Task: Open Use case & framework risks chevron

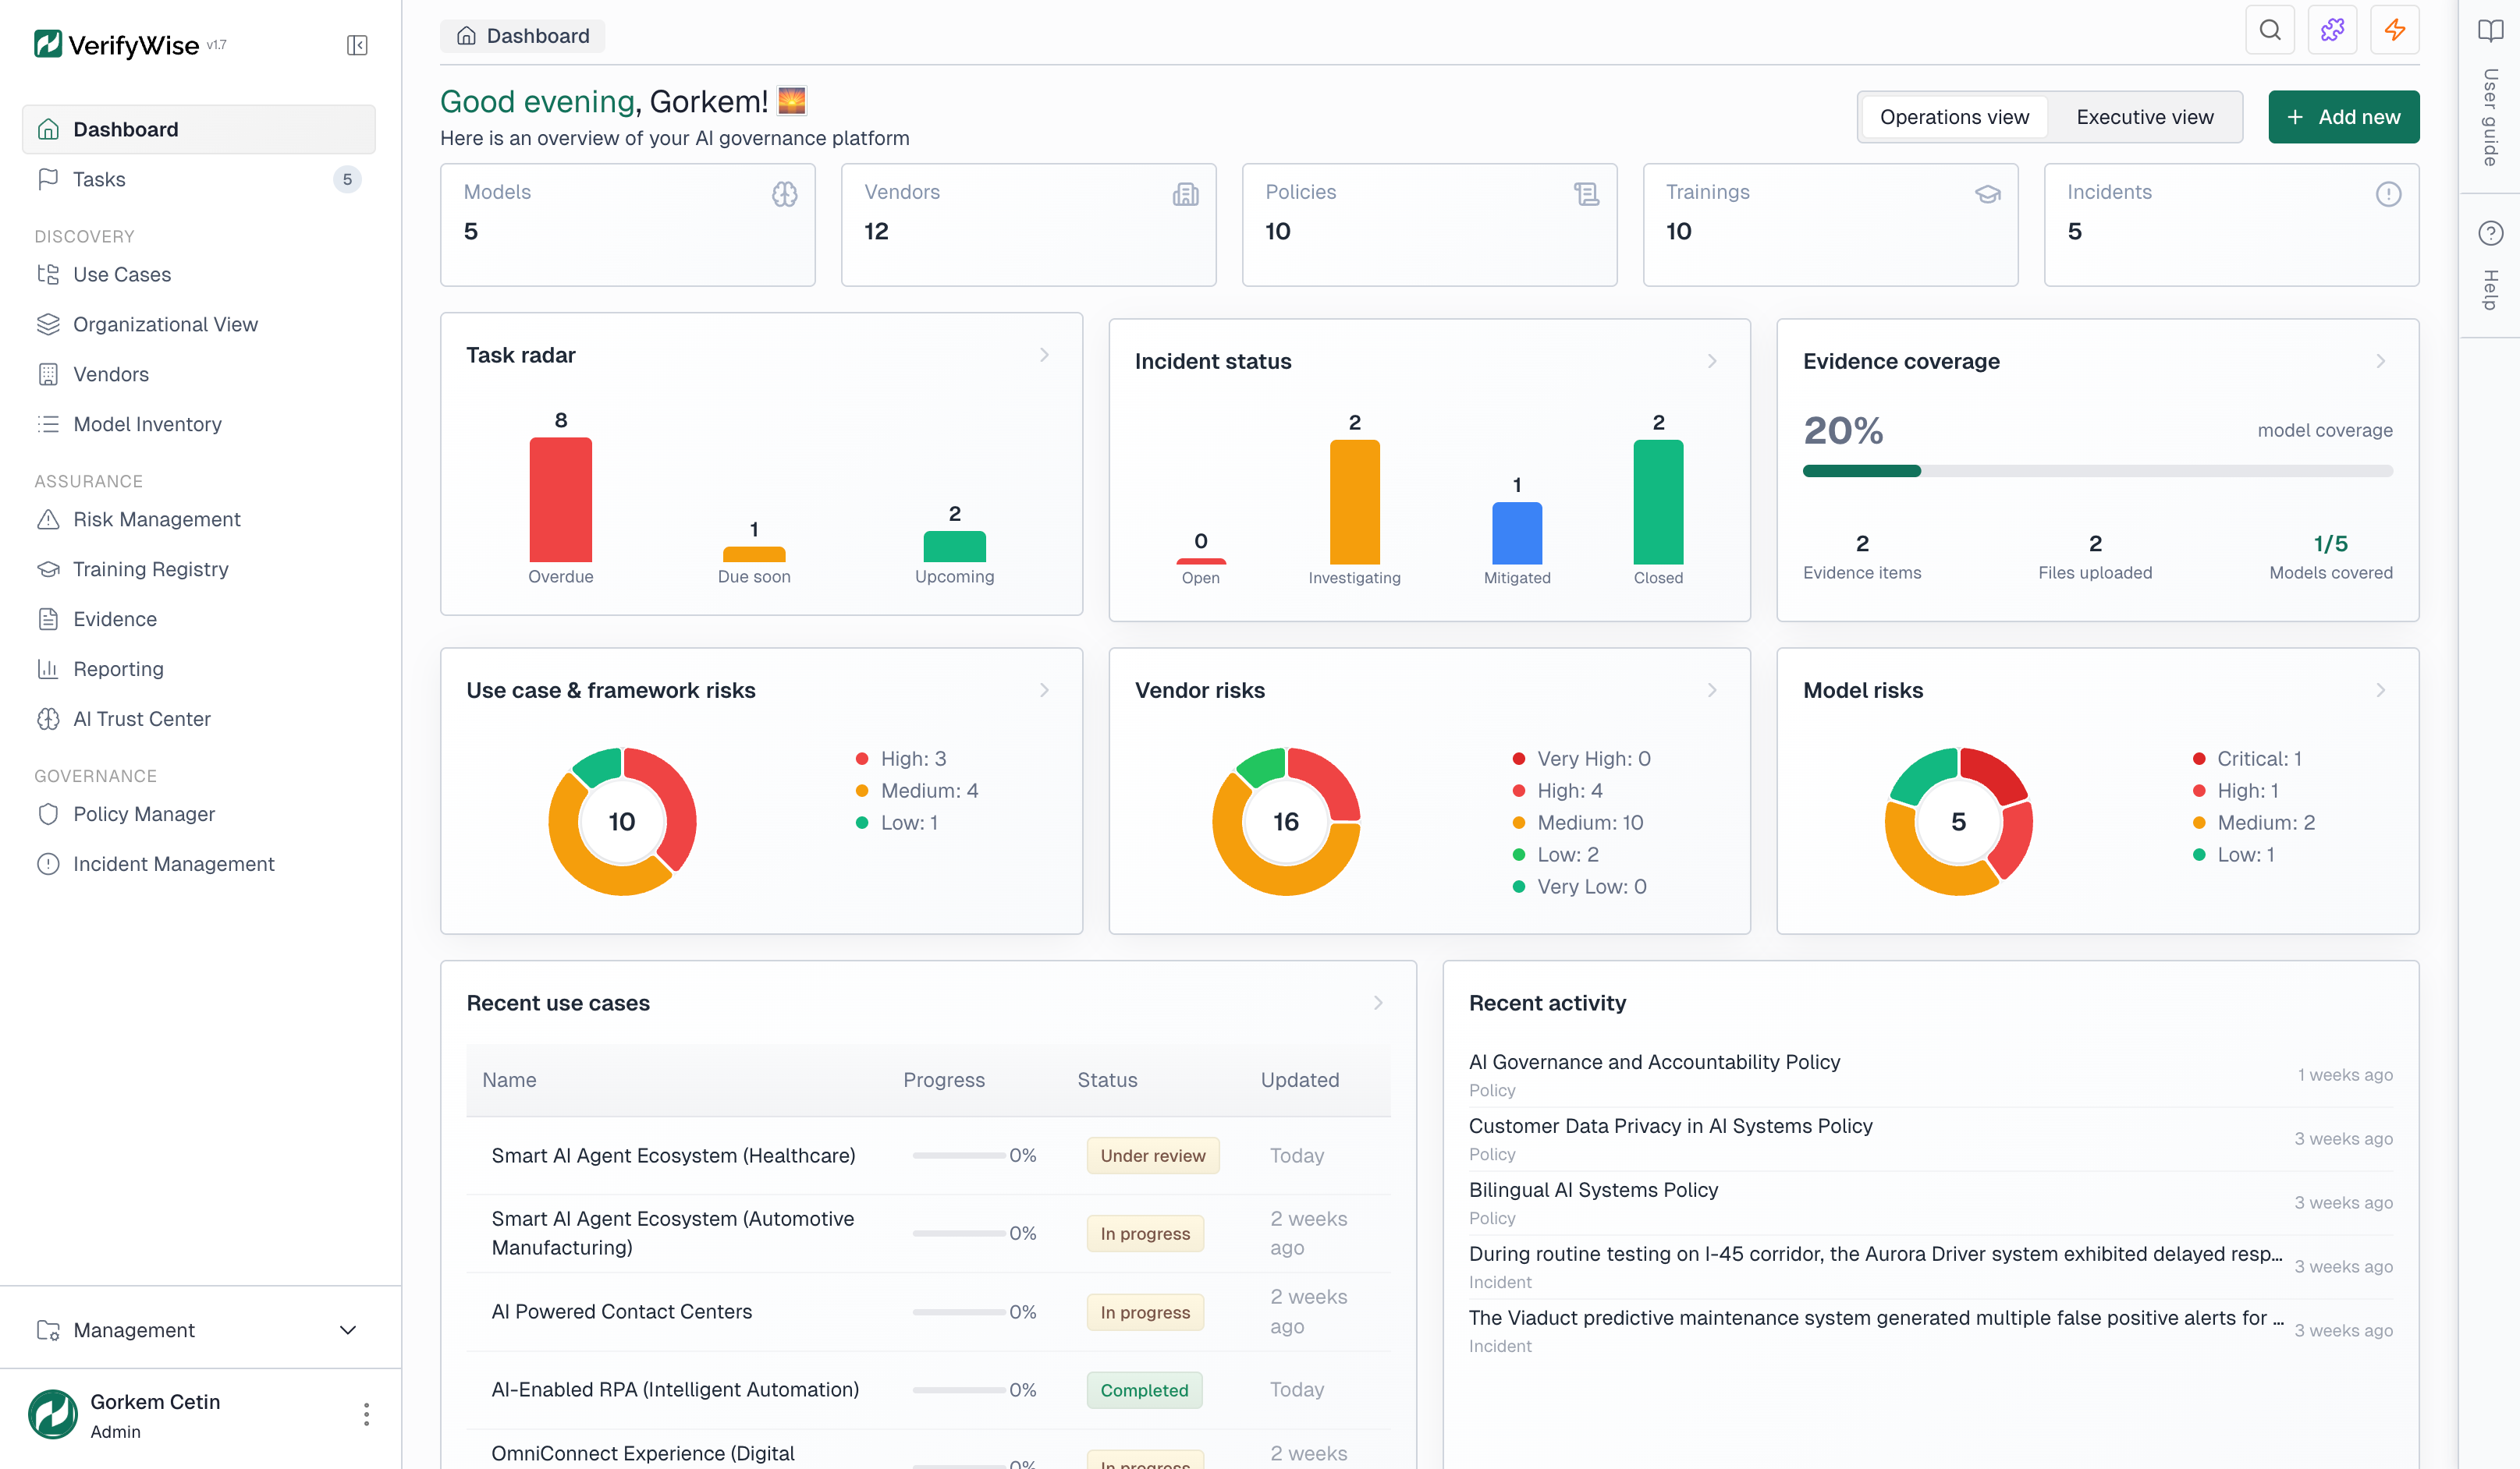Action: click(x=1044, y=689)
